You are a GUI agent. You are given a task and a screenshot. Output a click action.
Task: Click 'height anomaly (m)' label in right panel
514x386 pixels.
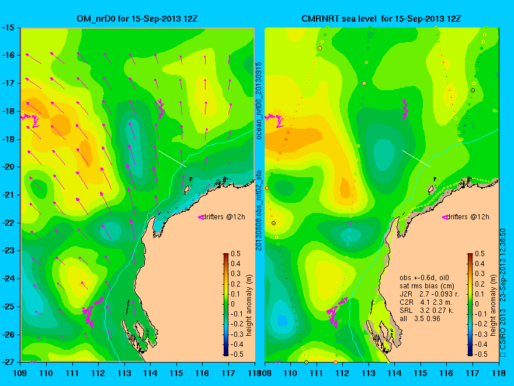493,305
